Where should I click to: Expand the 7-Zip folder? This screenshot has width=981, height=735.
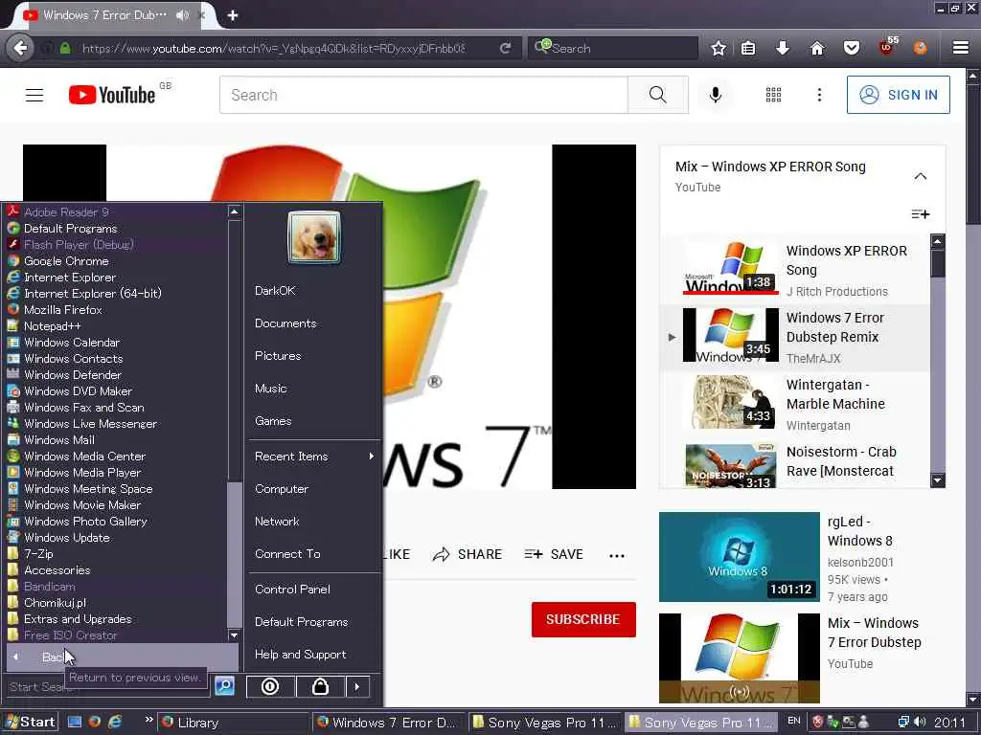point(38,554)
